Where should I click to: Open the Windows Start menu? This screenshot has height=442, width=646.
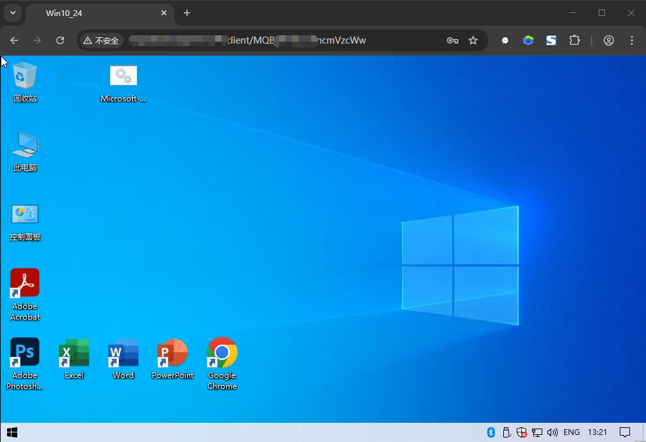[x=12, y=432]
